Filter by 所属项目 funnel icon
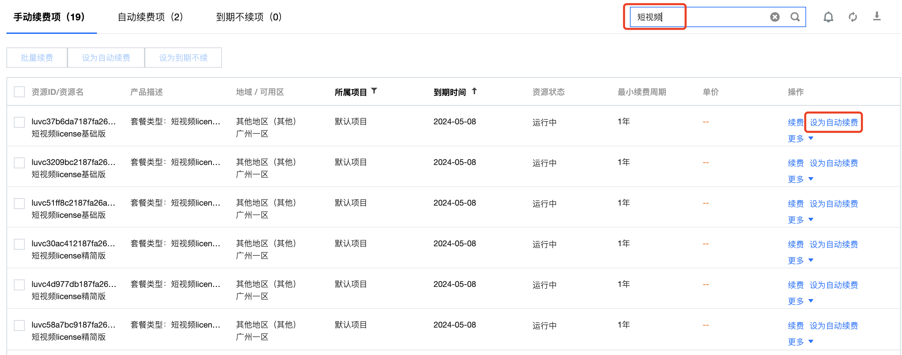Screen dimensions: 902x355 (374, 91)
